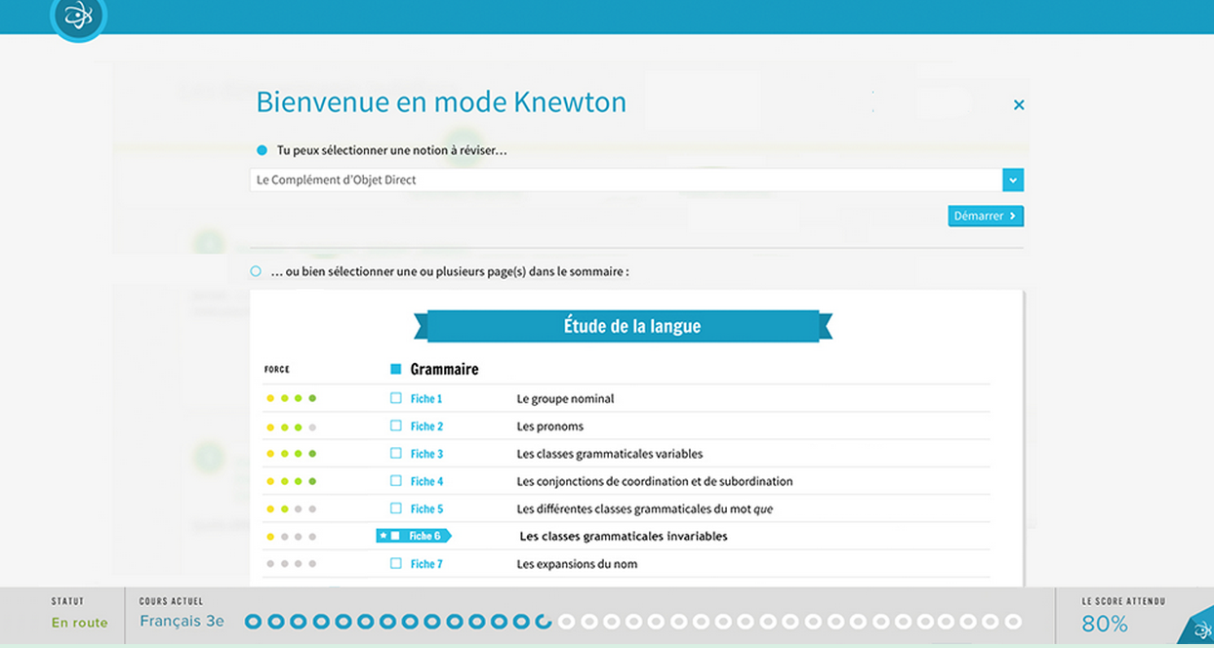The image size is (1214, 648).
Task: Click 'Les différentes classes grammaticales du mot que'
Action: click(x=645, y=509)
